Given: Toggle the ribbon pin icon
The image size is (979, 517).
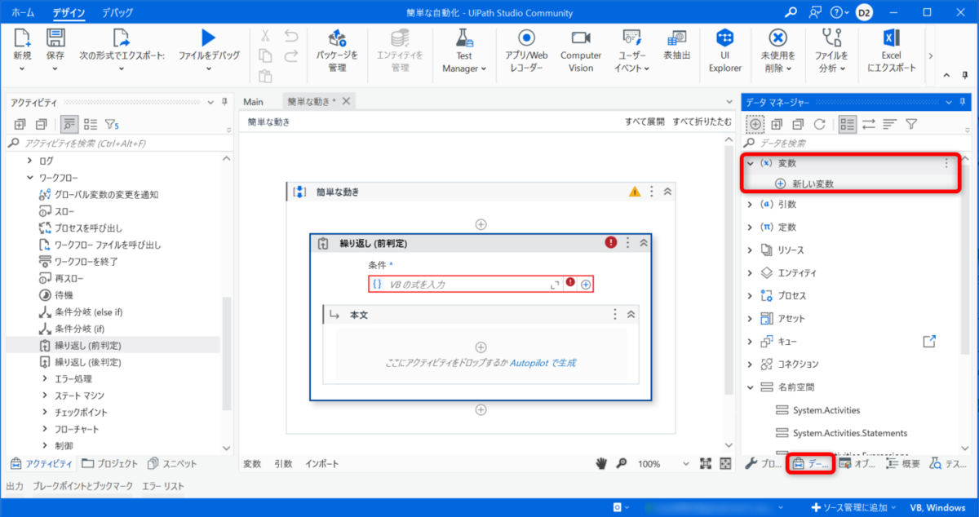Looking at the screenshot, I should point(967,75).
